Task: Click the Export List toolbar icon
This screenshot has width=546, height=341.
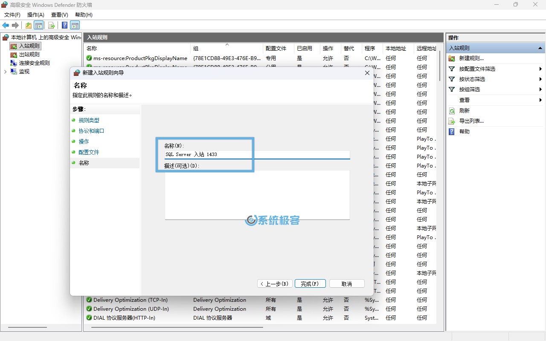Action: (x=52, y=26)
